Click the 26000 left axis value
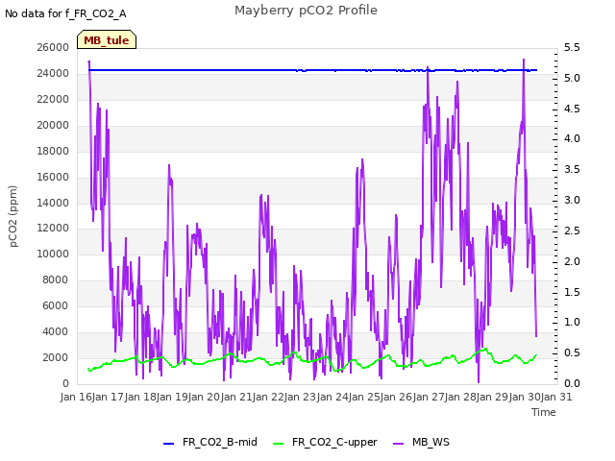Screen dimensions: 615x461 click(53, 47)
